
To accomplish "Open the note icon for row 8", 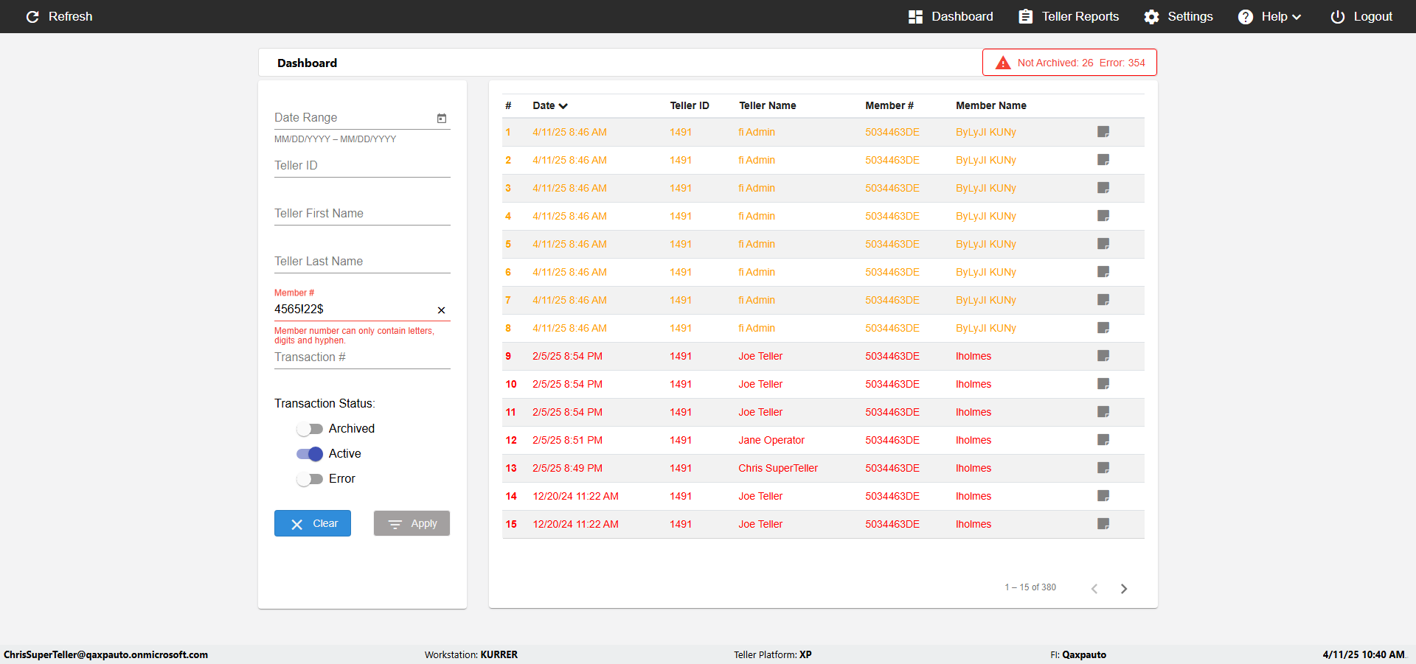I will [1103, 328].
